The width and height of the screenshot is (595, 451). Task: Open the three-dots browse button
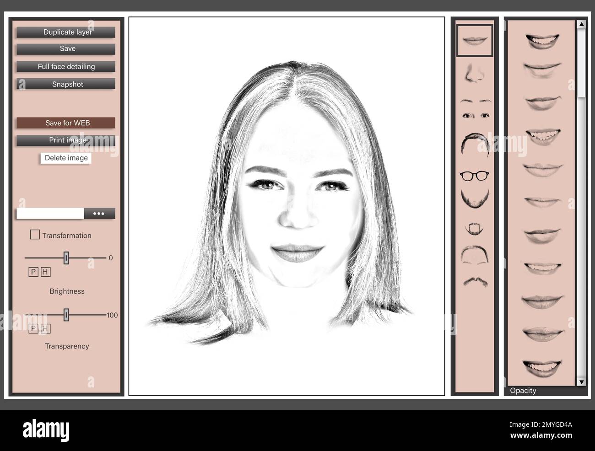pos(99,214)
